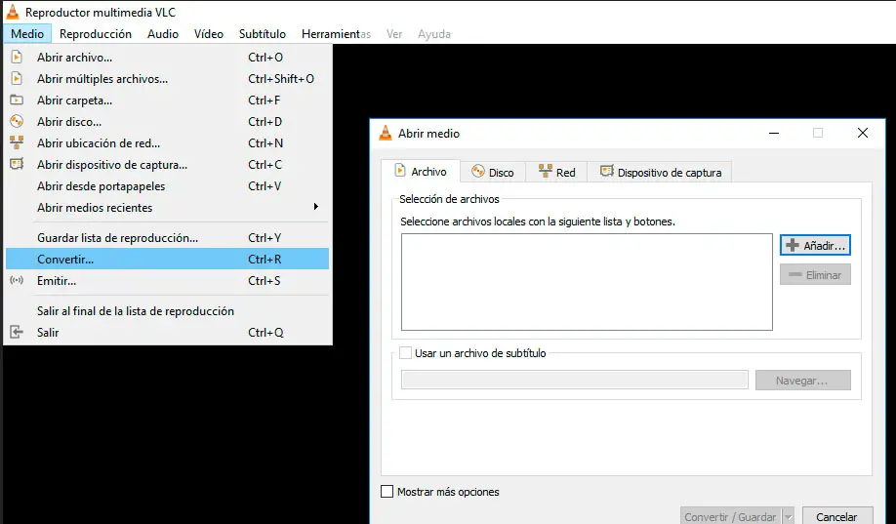
Task: Click the Convertir / Guardar button
Action: [x=730, y=516]
